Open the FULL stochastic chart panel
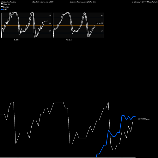158x158 pixels. (x=78, y=25)
